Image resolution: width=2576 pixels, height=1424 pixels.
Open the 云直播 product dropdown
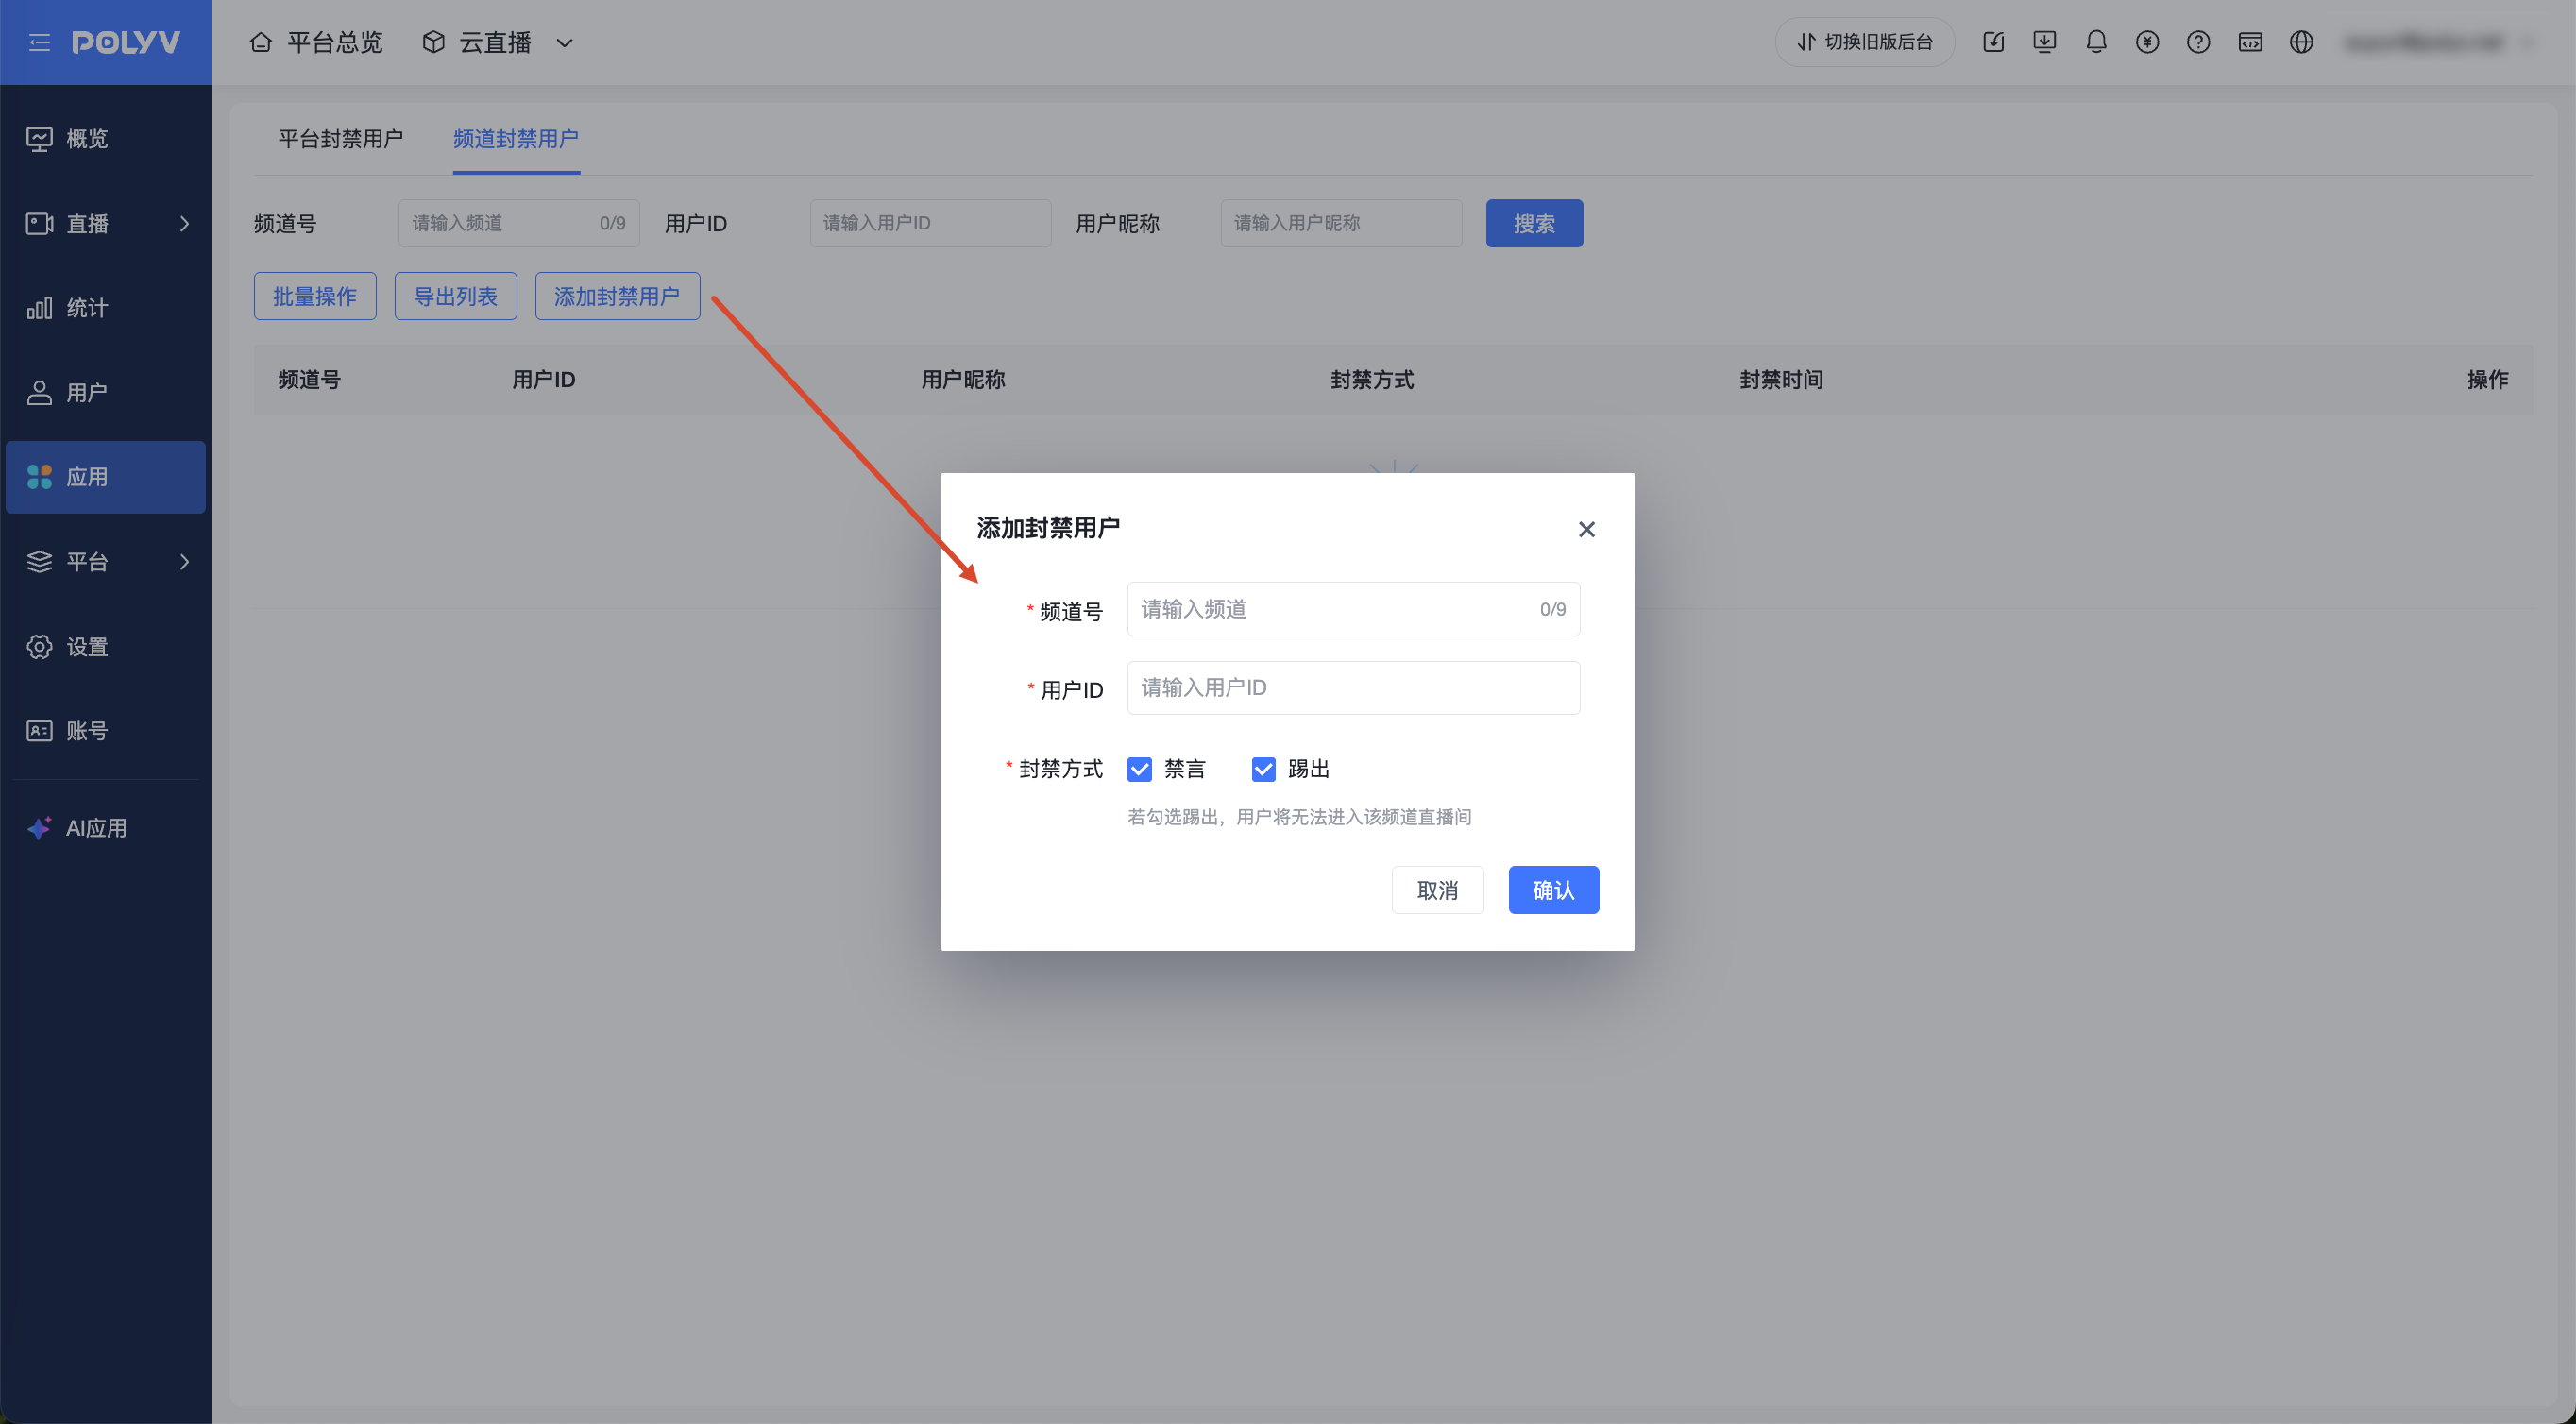click(498, 42)
